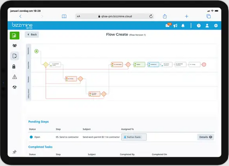Click the Requester lane header

(x=28, y=51)
